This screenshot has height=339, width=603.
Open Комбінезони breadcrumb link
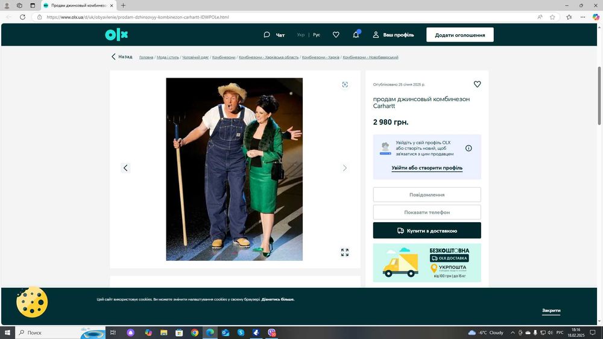[x=224, y=57]
